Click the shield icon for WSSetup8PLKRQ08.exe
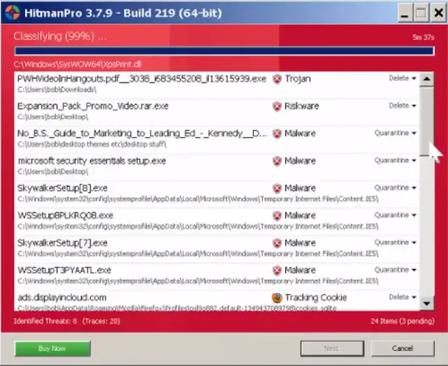 point(277,216)
